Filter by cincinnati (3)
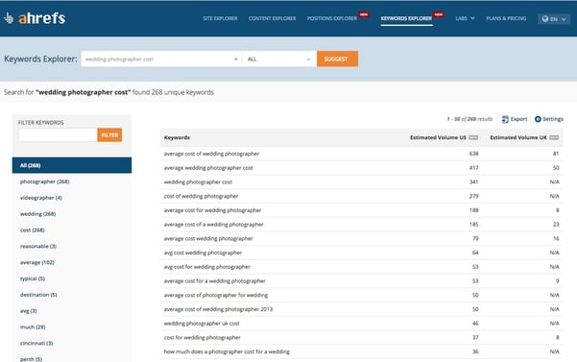The height and width of the screenshot is (362, 577). [x=36, y=343]
